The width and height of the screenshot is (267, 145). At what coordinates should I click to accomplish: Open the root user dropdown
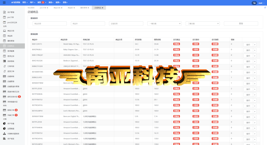pos(261,3)
